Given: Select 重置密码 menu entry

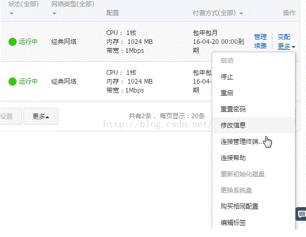Looking at the screenshot, I should [254, 109].
